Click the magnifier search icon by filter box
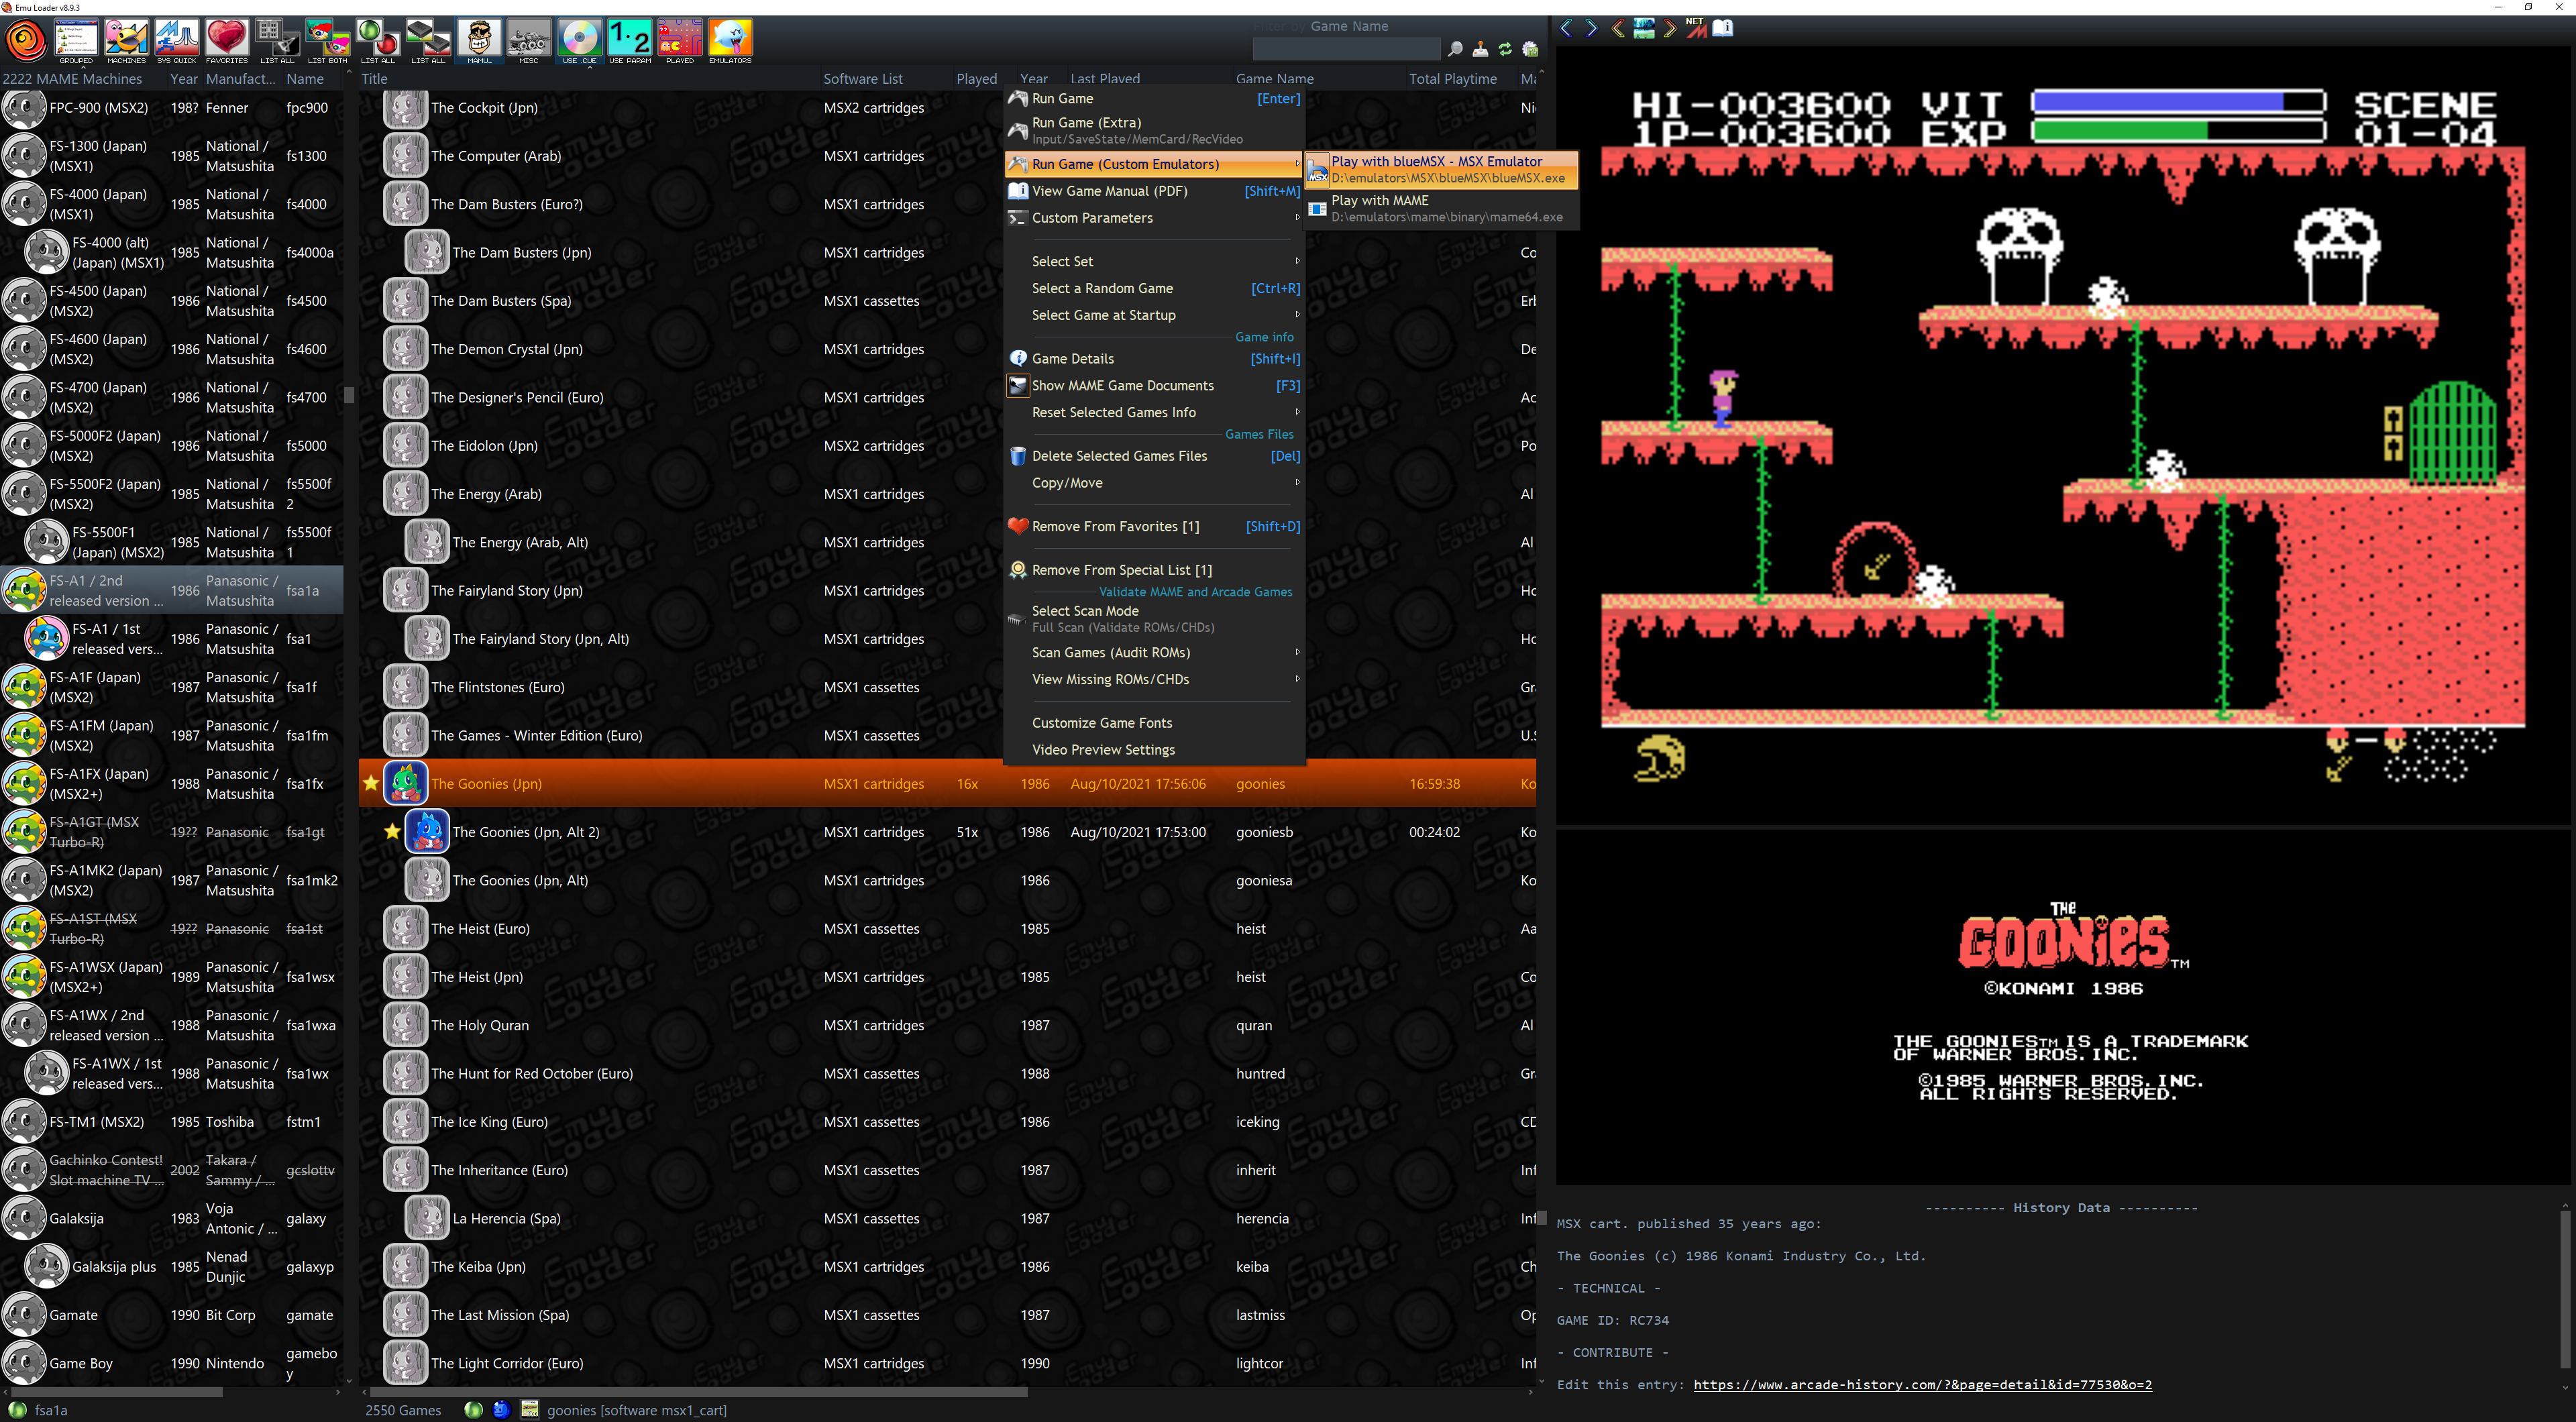The height and width of the screenshot is (1422, 2576). [x=1455, y=49]
